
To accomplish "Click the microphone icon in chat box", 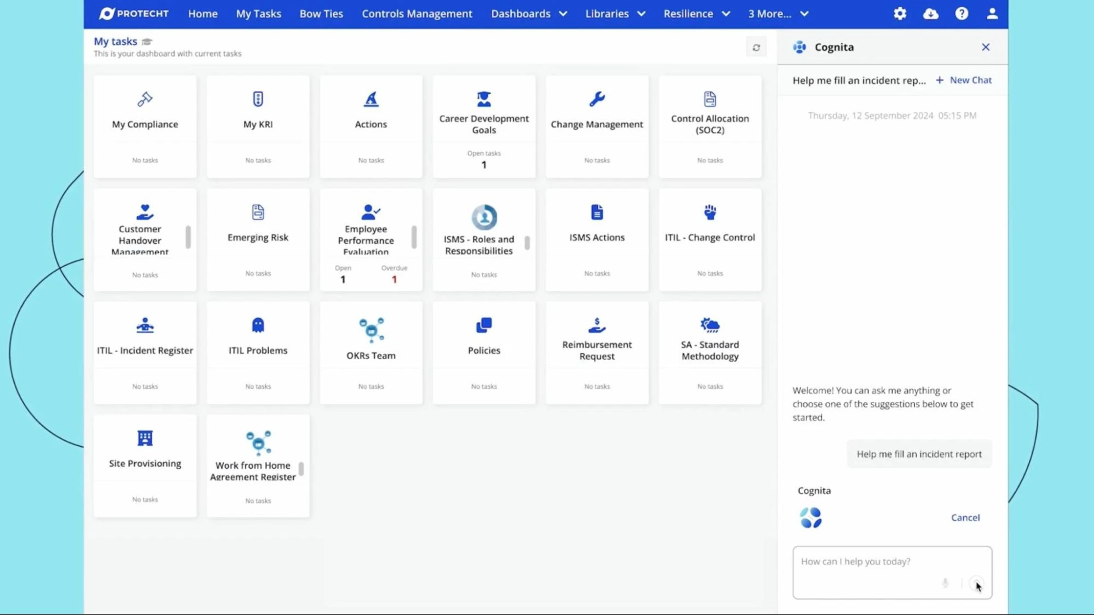I will pyautogui.click(x=945, y=583).
